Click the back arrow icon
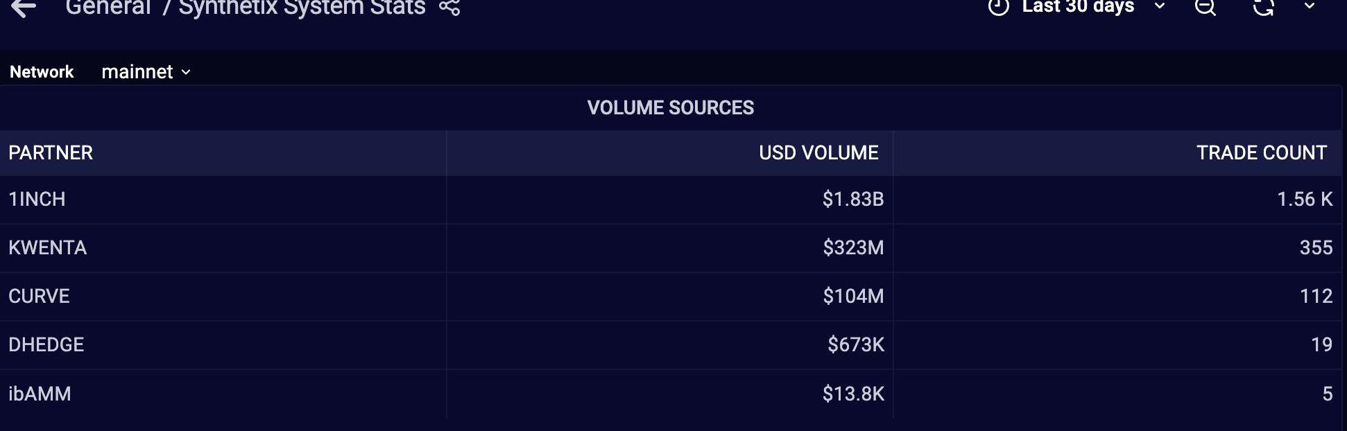 [24, 8]
